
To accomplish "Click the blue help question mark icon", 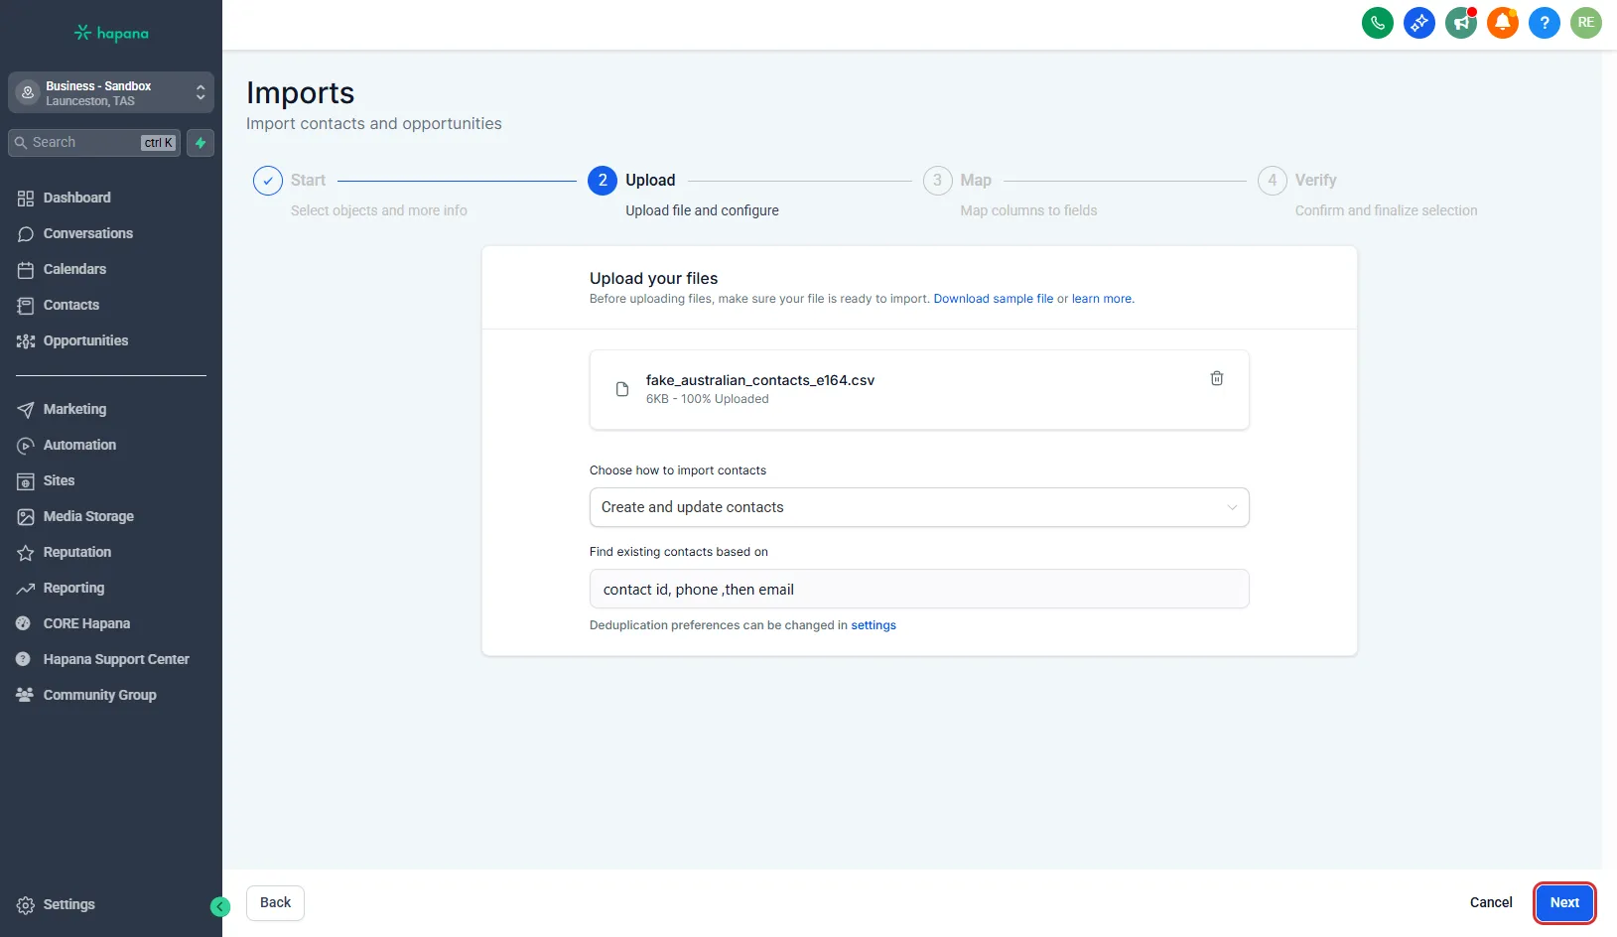I will click(x=1545, y=23).
